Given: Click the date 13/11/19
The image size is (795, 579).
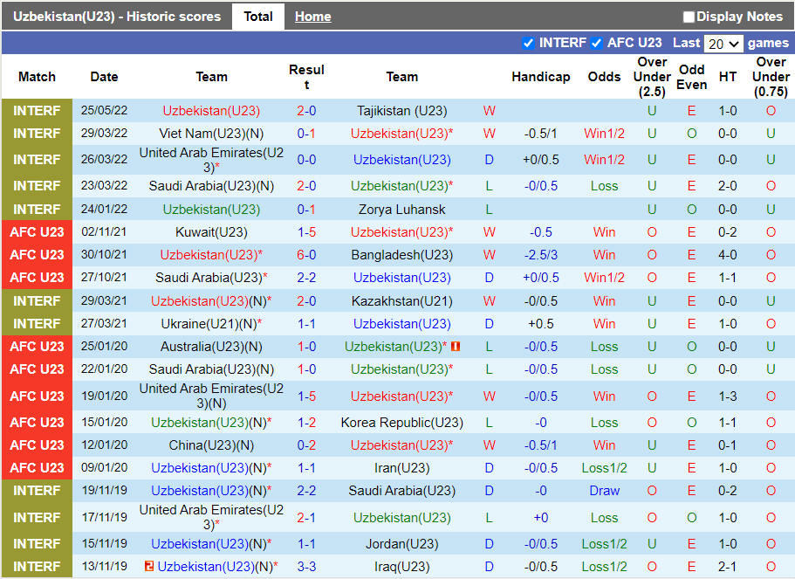Looking at the screenshot, I should click(x=104, y=566).
